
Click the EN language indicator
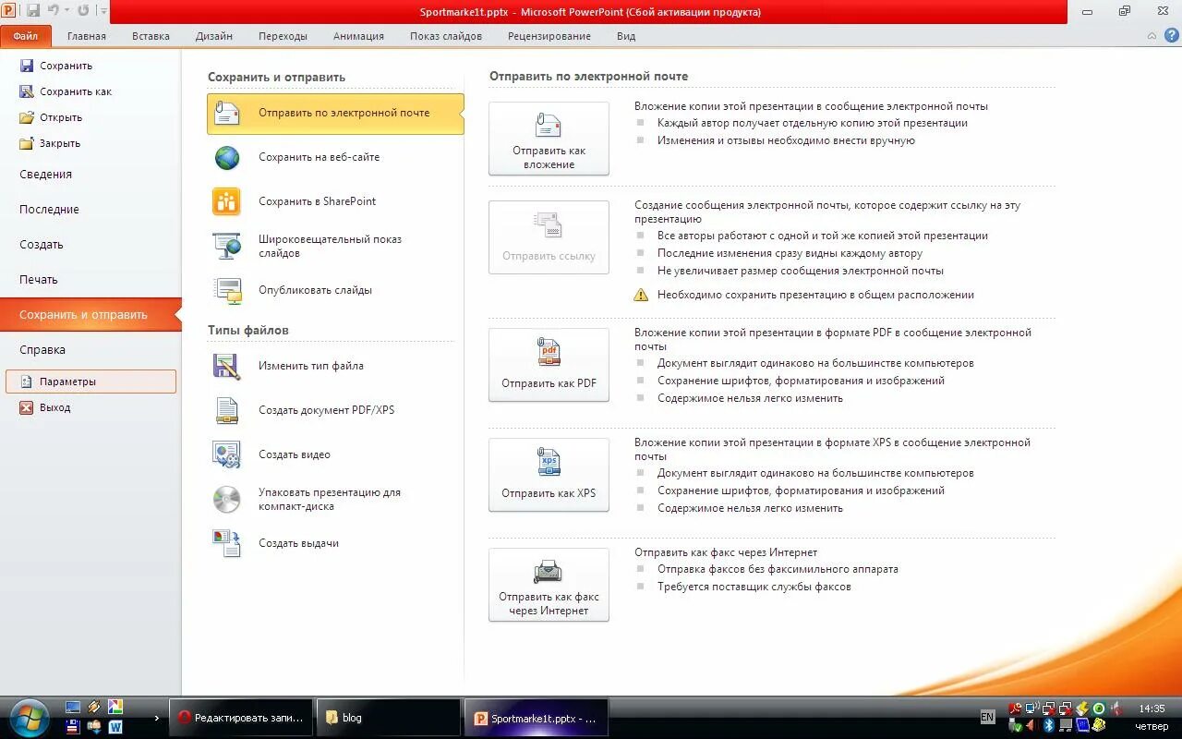[x=987, y=717]
